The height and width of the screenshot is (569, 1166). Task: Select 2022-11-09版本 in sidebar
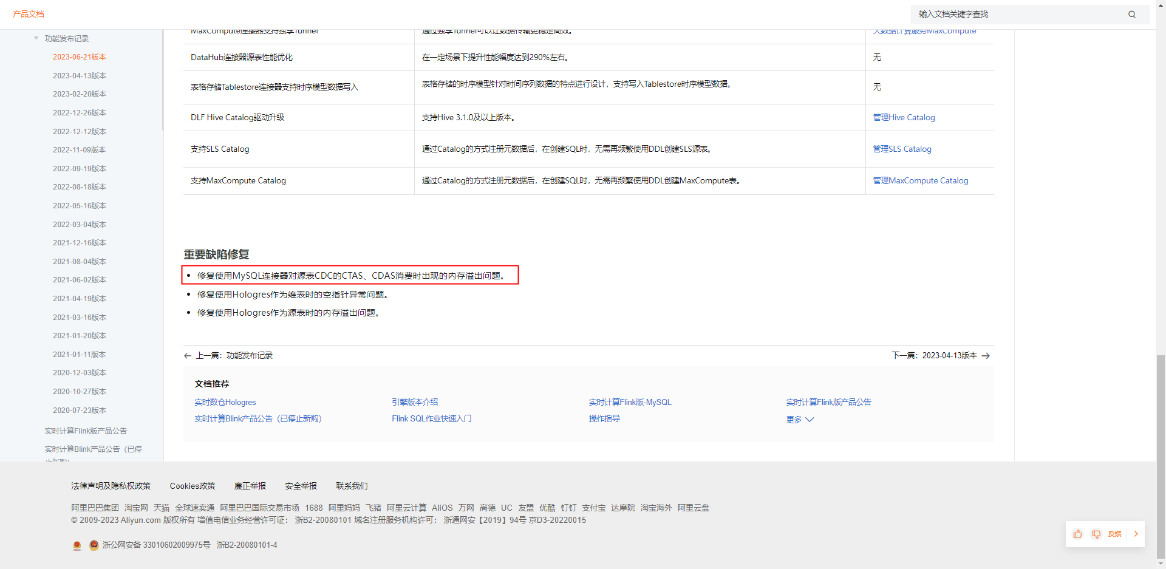(80, 150)
